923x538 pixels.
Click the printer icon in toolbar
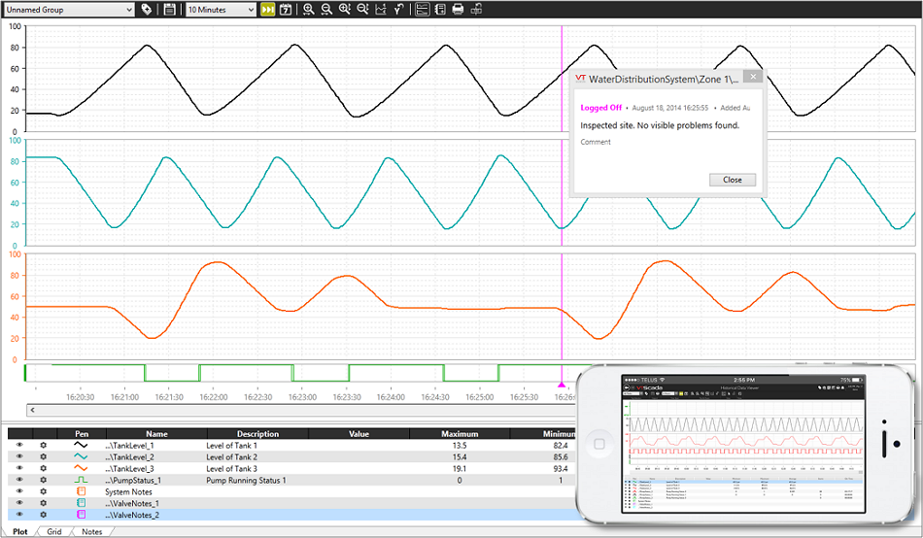pyautogui.click(x=458, y=10)
